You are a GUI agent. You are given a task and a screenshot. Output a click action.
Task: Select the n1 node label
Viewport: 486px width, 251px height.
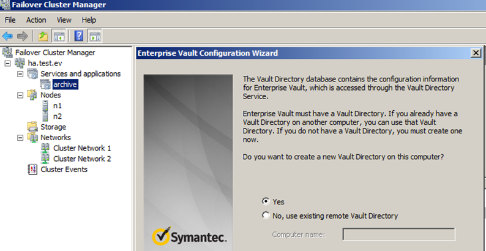(58, 106)
